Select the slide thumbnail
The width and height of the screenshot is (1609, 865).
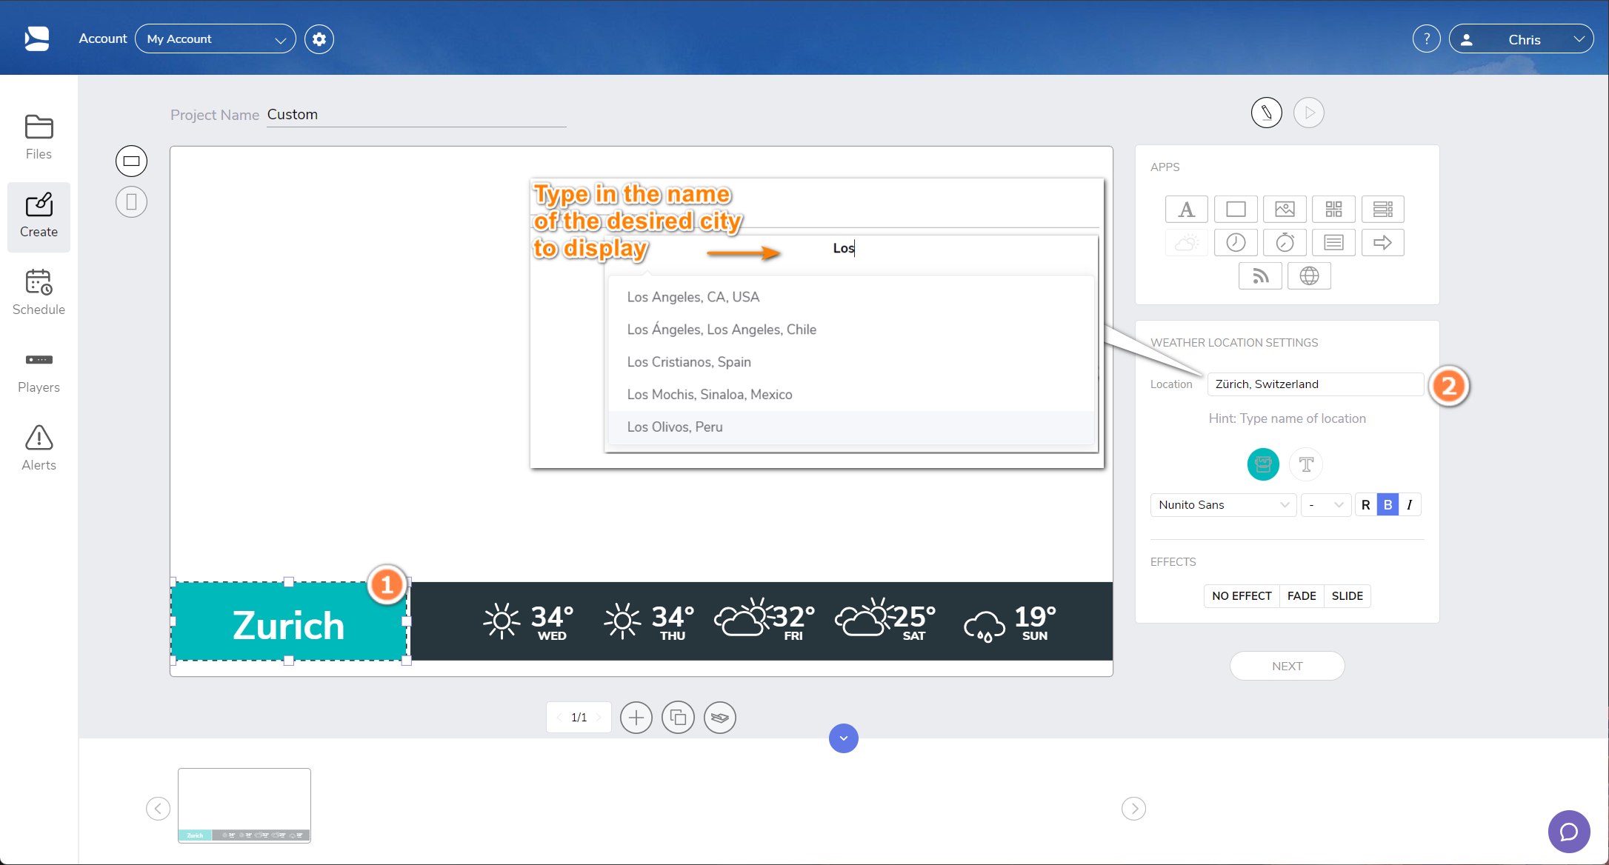pyautogui.click(x=244, y=805)
